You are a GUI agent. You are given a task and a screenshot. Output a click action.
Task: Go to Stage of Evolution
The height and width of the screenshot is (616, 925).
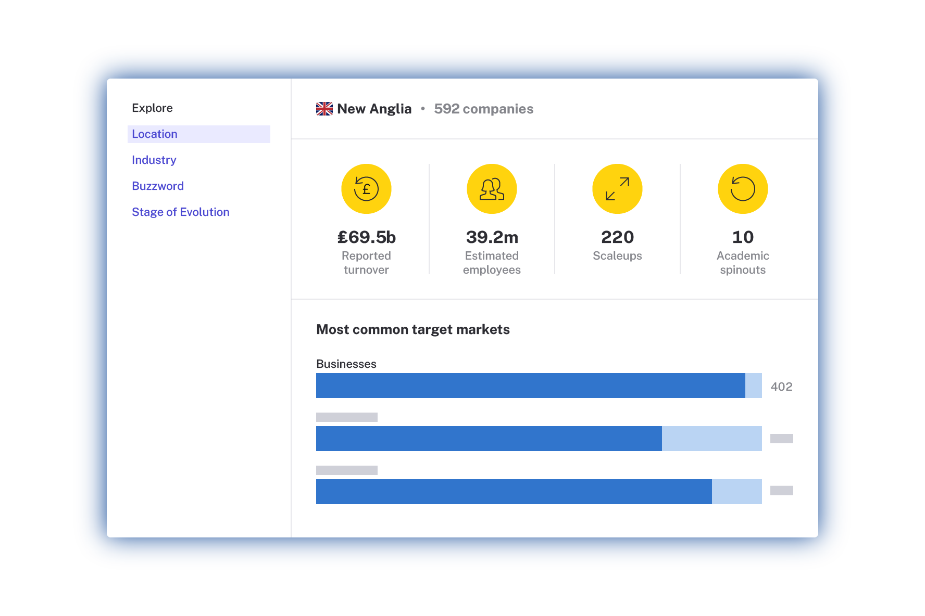(181, 212)
